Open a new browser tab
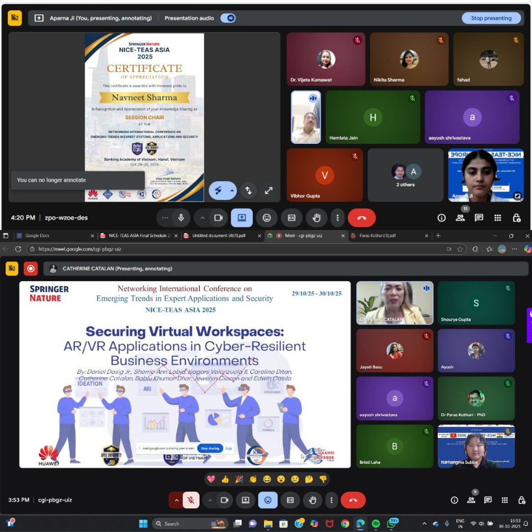Viewport: 532px width, 532px height. click(438, 235)
